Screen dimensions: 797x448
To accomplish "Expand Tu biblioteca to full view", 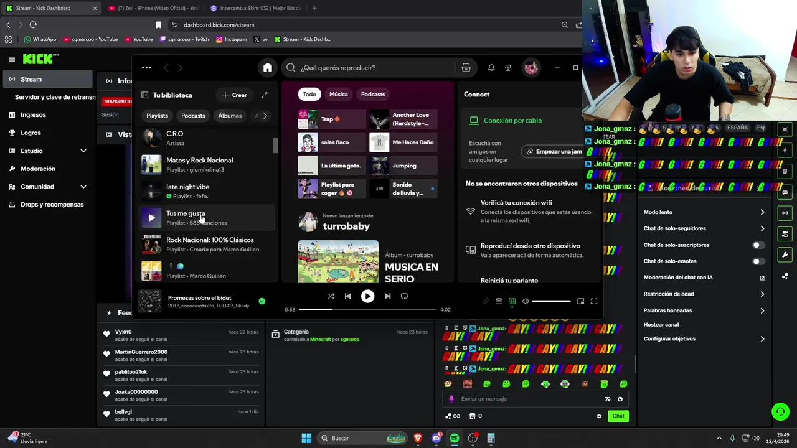I will tap(265, 95).
